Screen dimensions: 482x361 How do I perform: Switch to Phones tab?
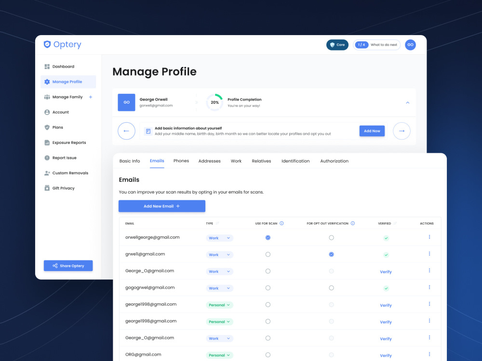[x=181, y=161]
